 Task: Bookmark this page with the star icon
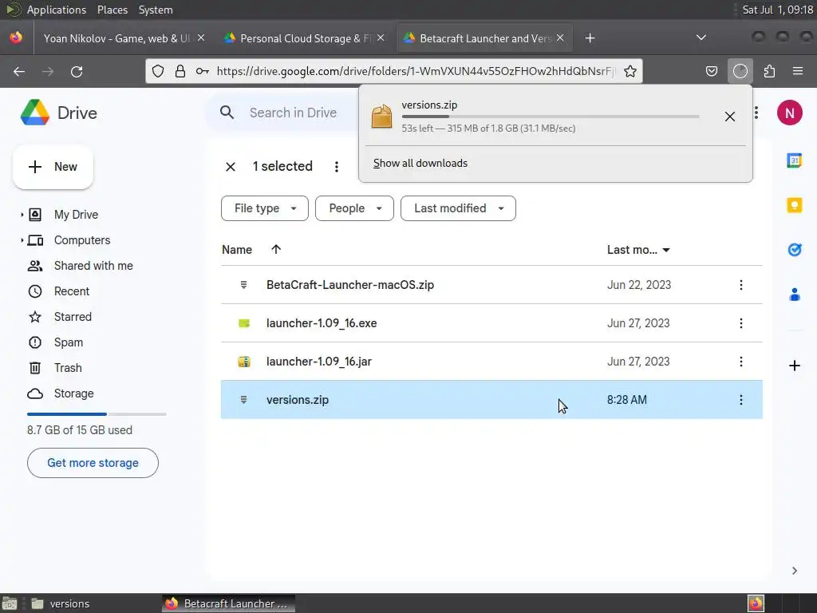[630, 71]
